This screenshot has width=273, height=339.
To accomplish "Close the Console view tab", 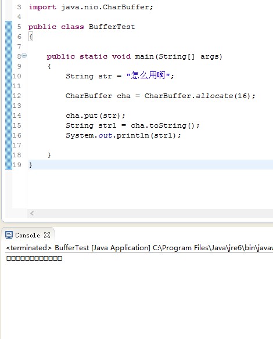I will [47, 235].
